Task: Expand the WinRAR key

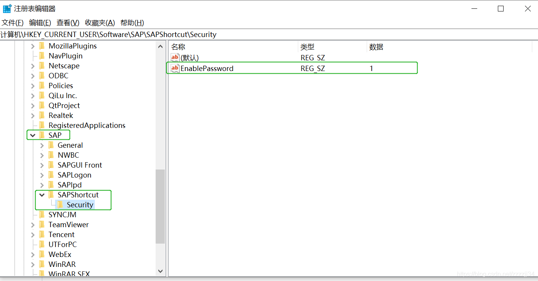Action: (x=33, y=265)
